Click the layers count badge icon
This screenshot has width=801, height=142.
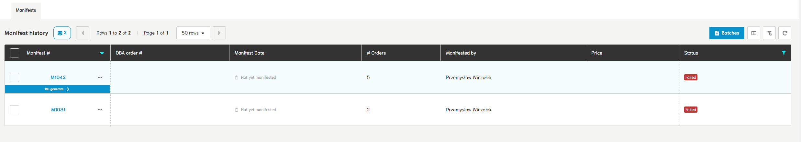(x=62, y=33)
